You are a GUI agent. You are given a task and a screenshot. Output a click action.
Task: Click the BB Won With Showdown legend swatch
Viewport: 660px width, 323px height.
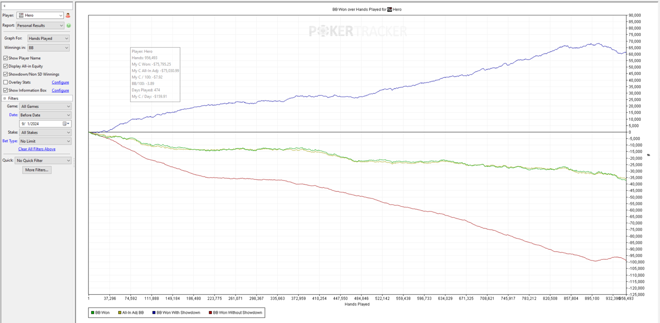click(x=154, y=313)
